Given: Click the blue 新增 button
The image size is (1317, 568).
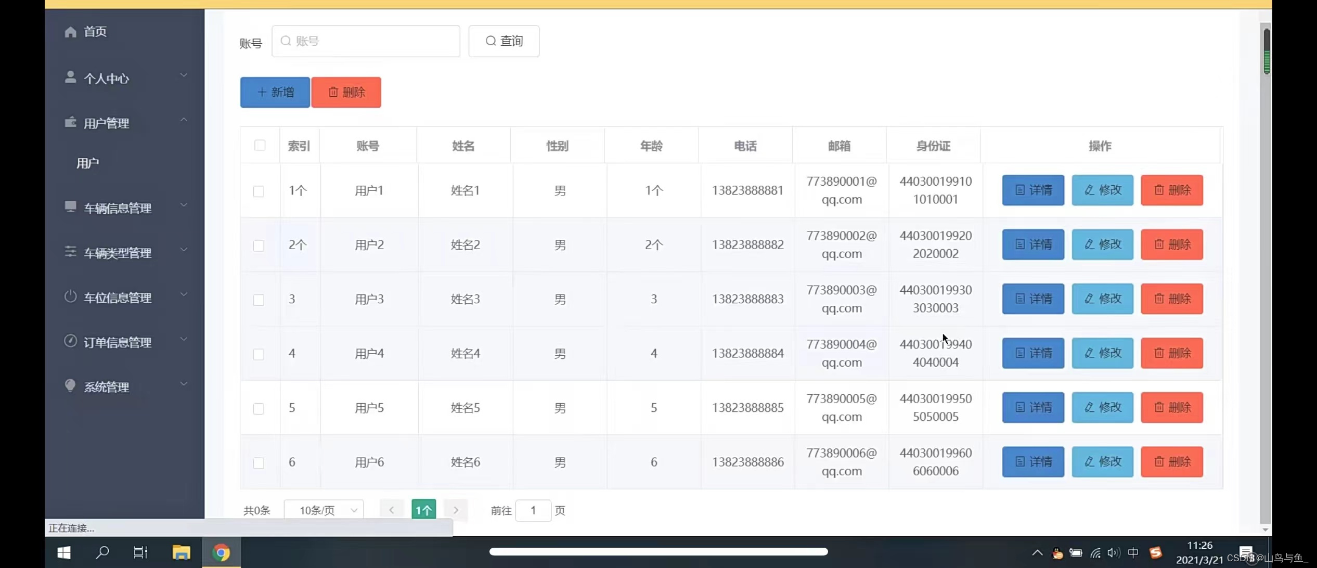Looking at the screenshot, I should [x=275, y=92].
